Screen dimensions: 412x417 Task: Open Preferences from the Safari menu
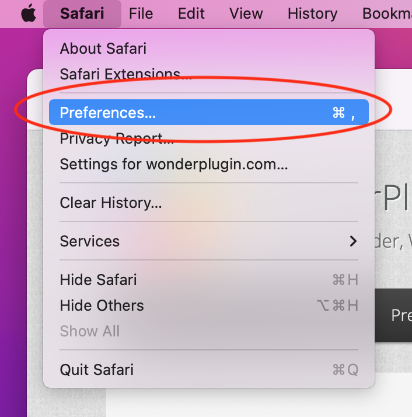(x=108, y=112)
